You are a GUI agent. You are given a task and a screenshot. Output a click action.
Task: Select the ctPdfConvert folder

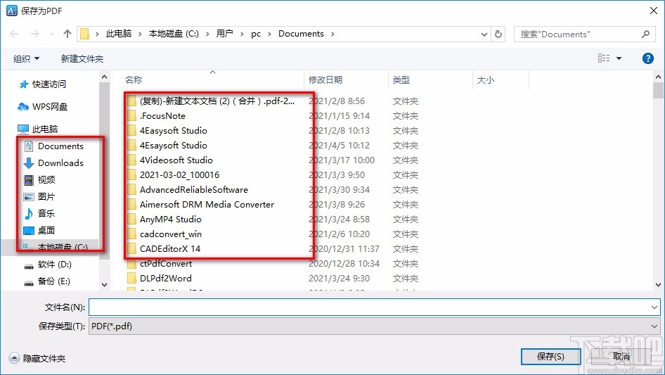pyautogui.click(x=160, y=264)
